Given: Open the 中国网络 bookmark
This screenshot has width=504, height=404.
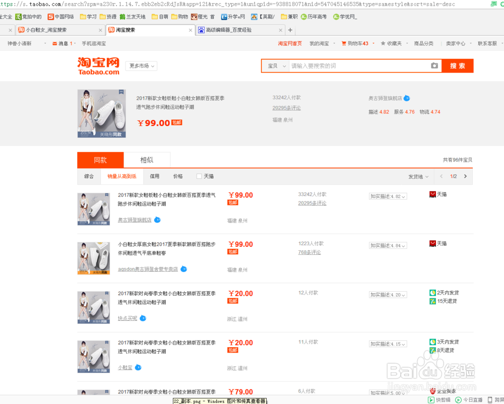Looking at the screenshot, I should [61, 17].
